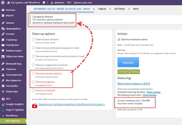Switch to the SETTINGS tab
This screenshot has height=125, width=182.
119,9
